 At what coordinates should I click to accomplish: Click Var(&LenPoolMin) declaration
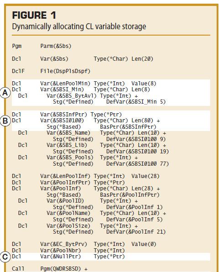(84, 84)
